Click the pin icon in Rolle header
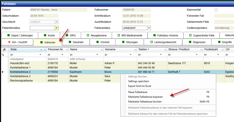The image size is (234, 122). [44, 50]
